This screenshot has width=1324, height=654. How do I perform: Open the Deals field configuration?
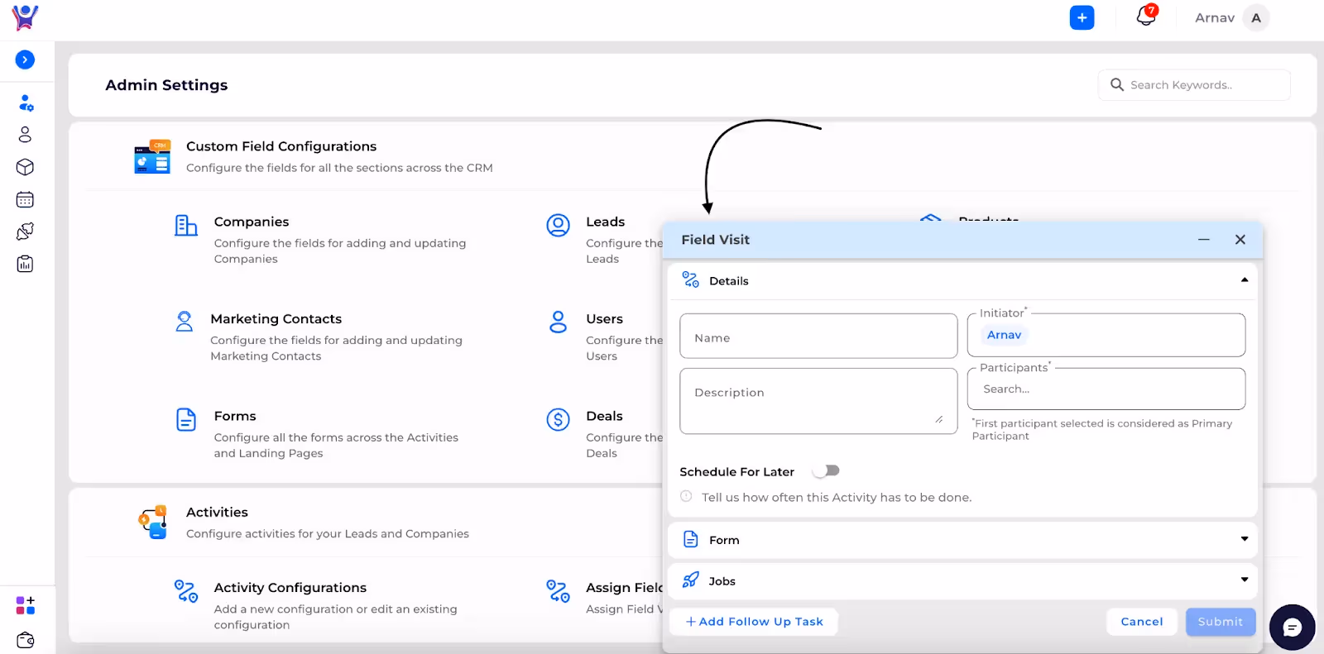pyautogui.click(x=605, y=416)
